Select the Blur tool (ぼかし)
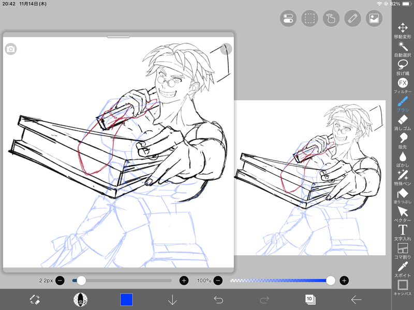This screenshot has width=414, height=310. pyautogui.click(x=403, y=159)
